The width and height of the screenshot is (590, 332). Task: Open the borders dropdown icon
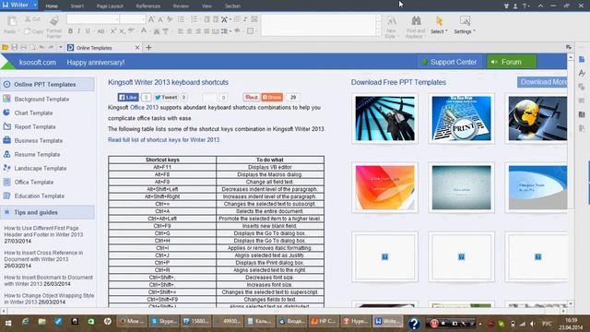point(251,31)
